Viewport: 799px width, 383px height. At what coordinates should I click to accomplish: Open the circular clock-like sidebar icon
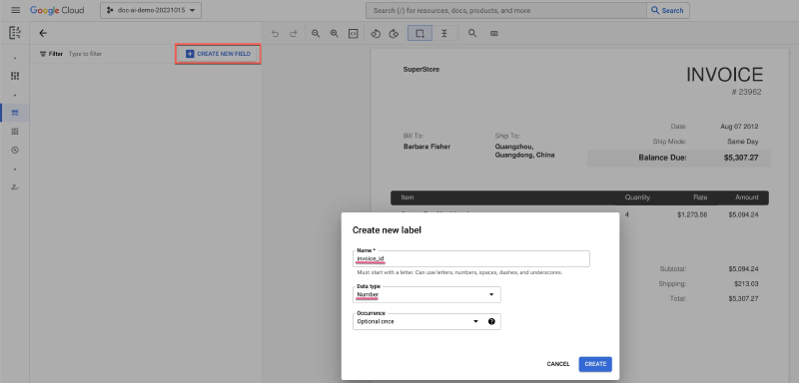15,150
